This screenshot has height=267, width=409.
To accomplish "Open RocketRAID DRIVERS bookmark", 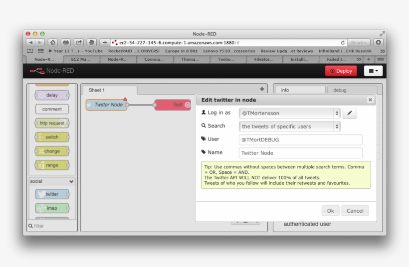I will (x=134, y=51).
